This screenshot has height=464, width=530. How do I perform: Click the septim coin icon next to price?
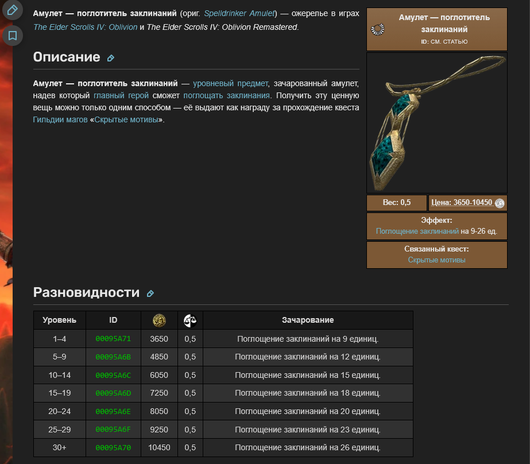tap(500, 203)
